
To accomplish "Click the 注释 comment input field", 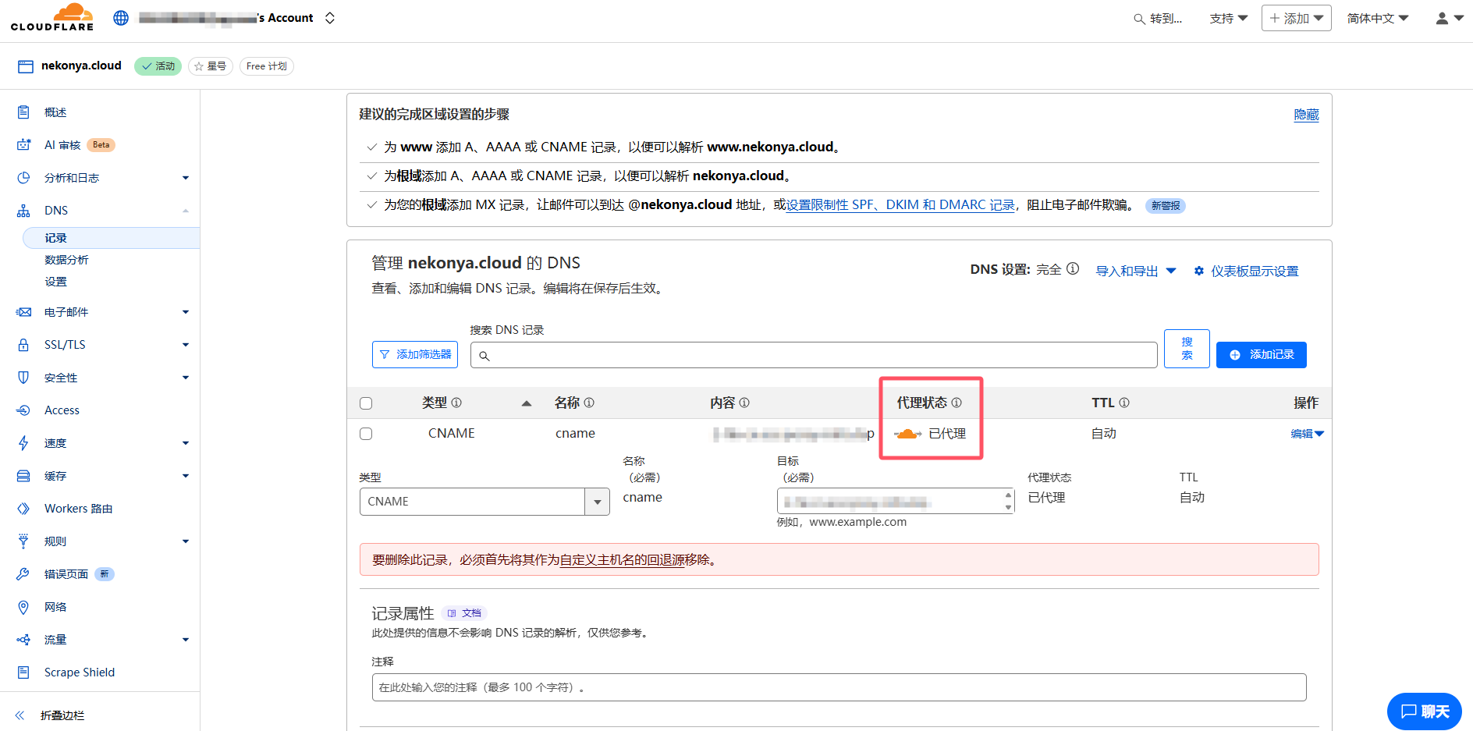I will click(839, 687).
